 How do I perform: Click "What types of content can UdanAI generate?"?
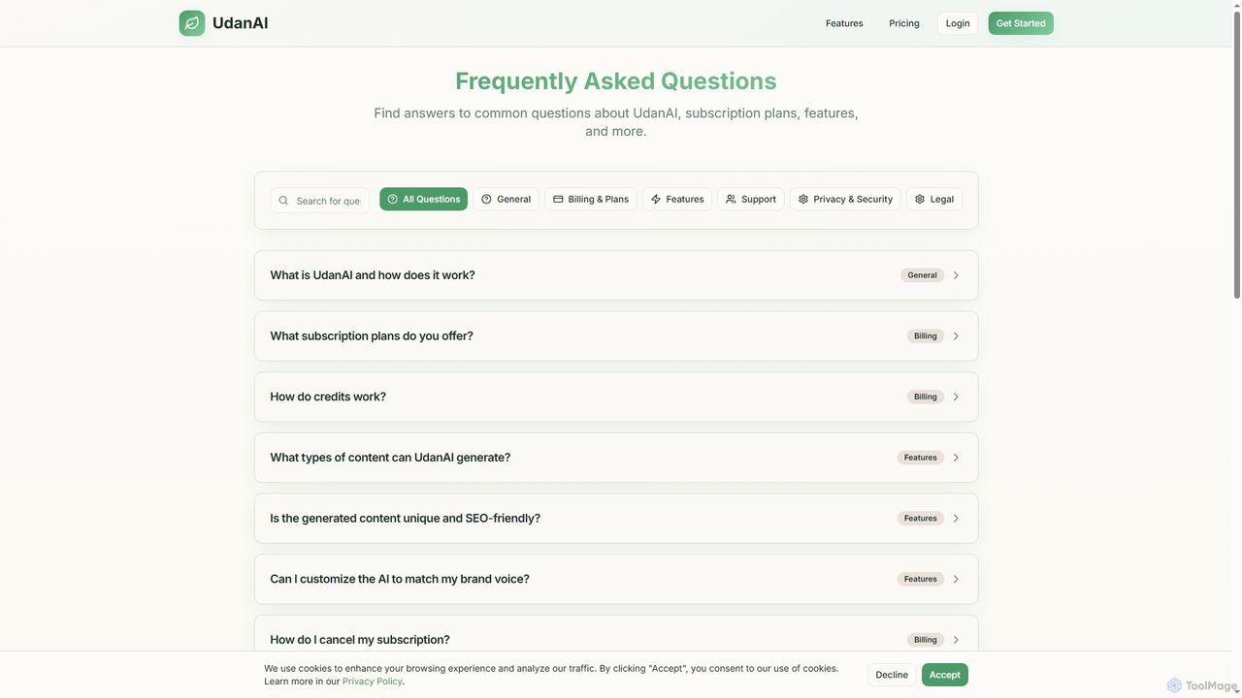point(390,458)
